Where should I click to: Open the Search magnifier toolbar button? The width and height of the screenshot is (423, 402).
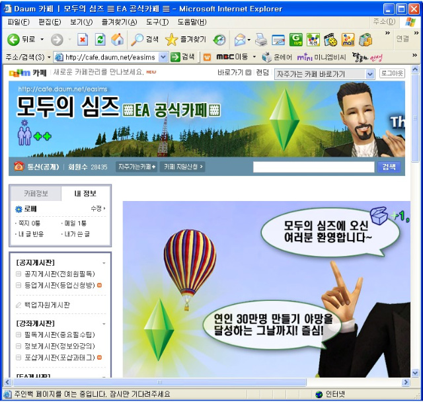pos(145,40)
